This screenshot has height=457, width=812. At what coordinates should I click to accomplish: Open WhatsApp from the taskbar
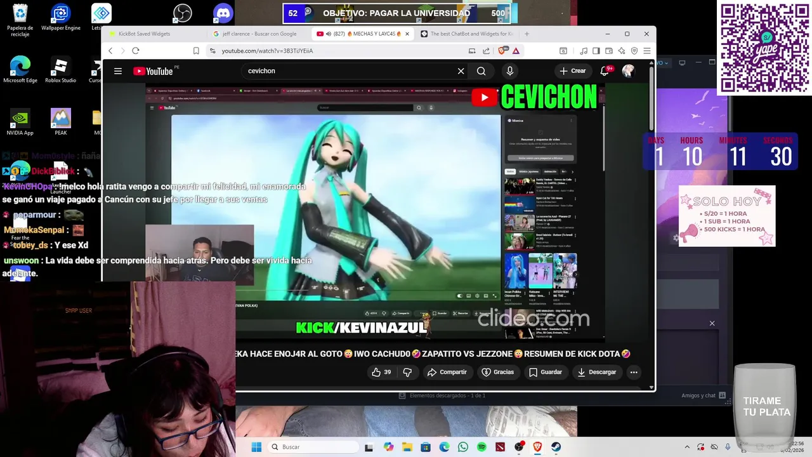[x=463, y=447]
